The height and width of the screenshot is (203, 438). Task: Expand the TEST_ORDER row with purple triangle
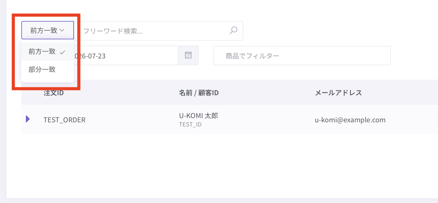(28, 119)
